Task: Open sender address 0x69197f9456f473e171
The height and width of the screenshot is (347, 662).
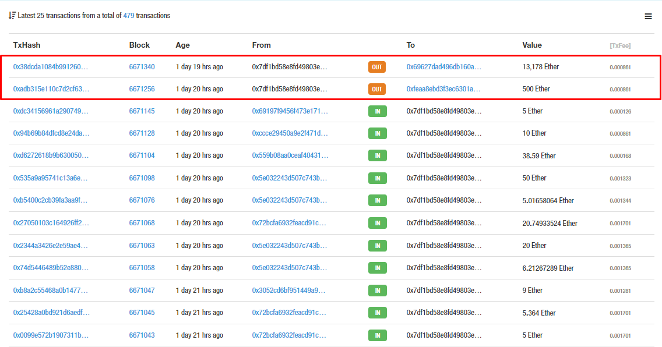Action: tap(290, 111)
